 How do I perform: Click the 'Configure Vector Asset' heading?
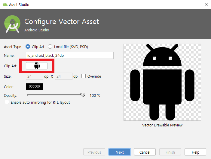[x=62, y=22]
